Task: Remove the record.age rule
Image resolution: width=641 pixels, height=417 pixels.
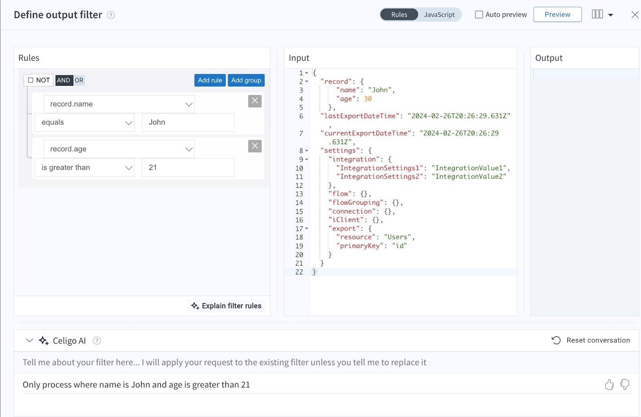Action: (x=255, y=146)
